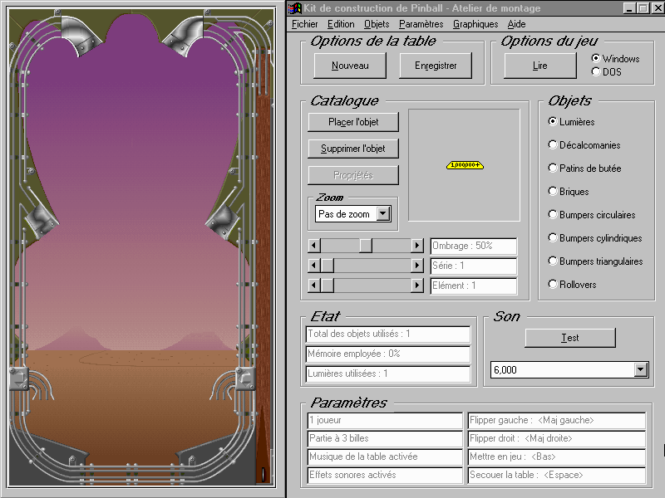Click the app icon in the title bar

click(x=295, y=8)
